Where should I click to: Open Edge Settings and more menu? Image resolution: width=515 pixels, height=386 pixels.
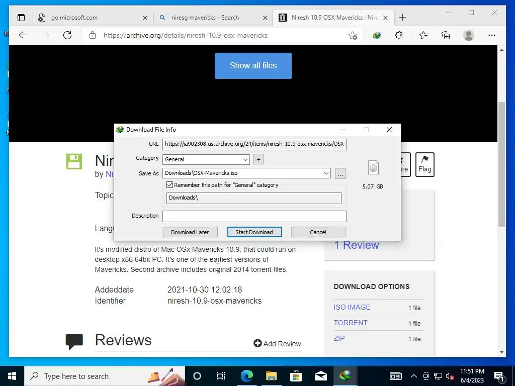492,35
